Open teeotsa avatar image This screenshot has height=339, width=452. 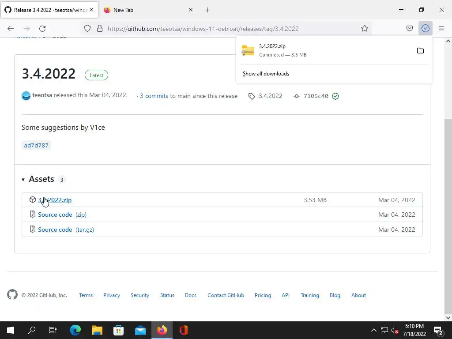tap(26, 95)
